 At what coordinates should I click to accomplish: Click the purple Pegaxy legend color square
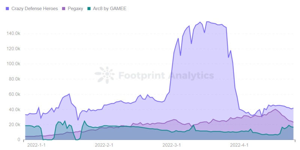point(64,9)
